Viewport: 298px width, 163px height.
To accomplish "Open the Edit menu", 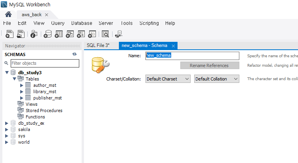I will [22, 23].
